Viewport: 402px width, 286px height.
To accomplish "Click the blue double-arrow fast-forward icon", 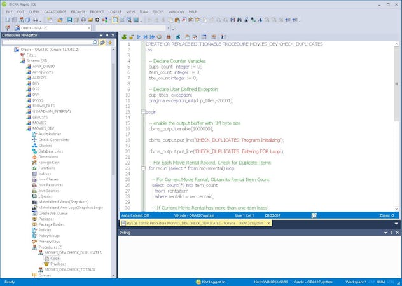I will [x=152, y=37].
